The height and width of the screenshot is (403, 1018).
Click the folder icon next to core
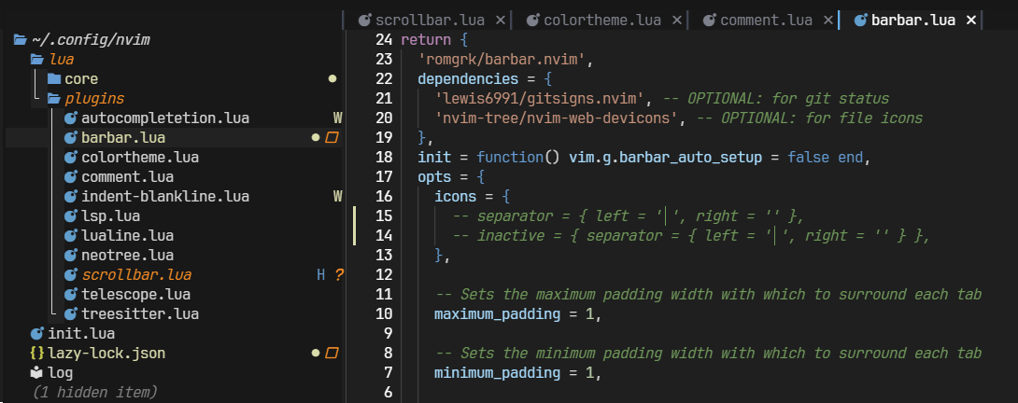[53, 79]
